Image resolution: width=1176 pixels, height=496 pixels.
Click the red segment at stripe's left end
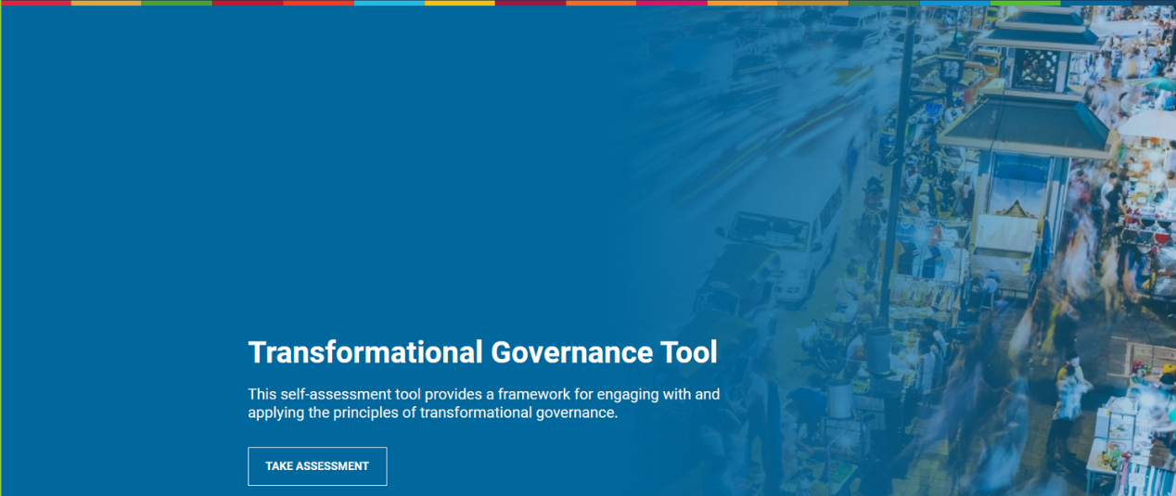pyautogui.click(x=35, y=3)
